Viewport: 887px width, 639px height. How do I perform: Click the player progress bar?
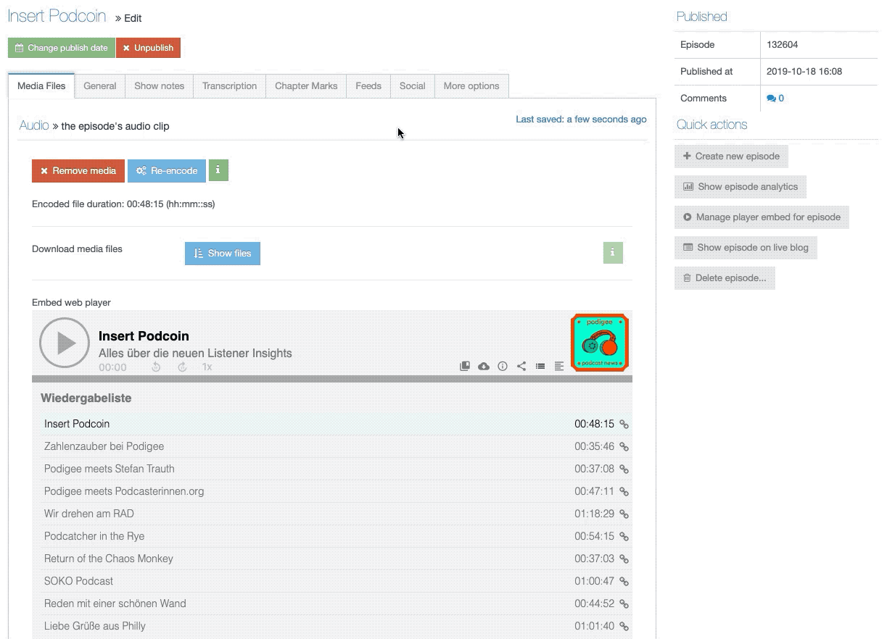tap(332, 379)
